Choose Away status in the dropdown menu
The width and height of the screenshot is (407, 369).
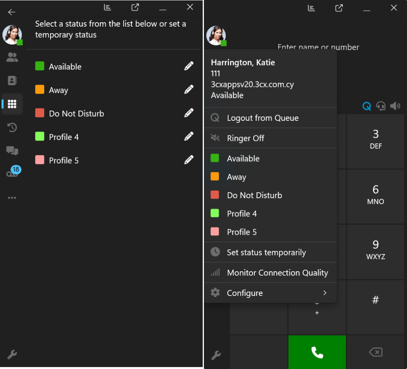pos(270,177)
